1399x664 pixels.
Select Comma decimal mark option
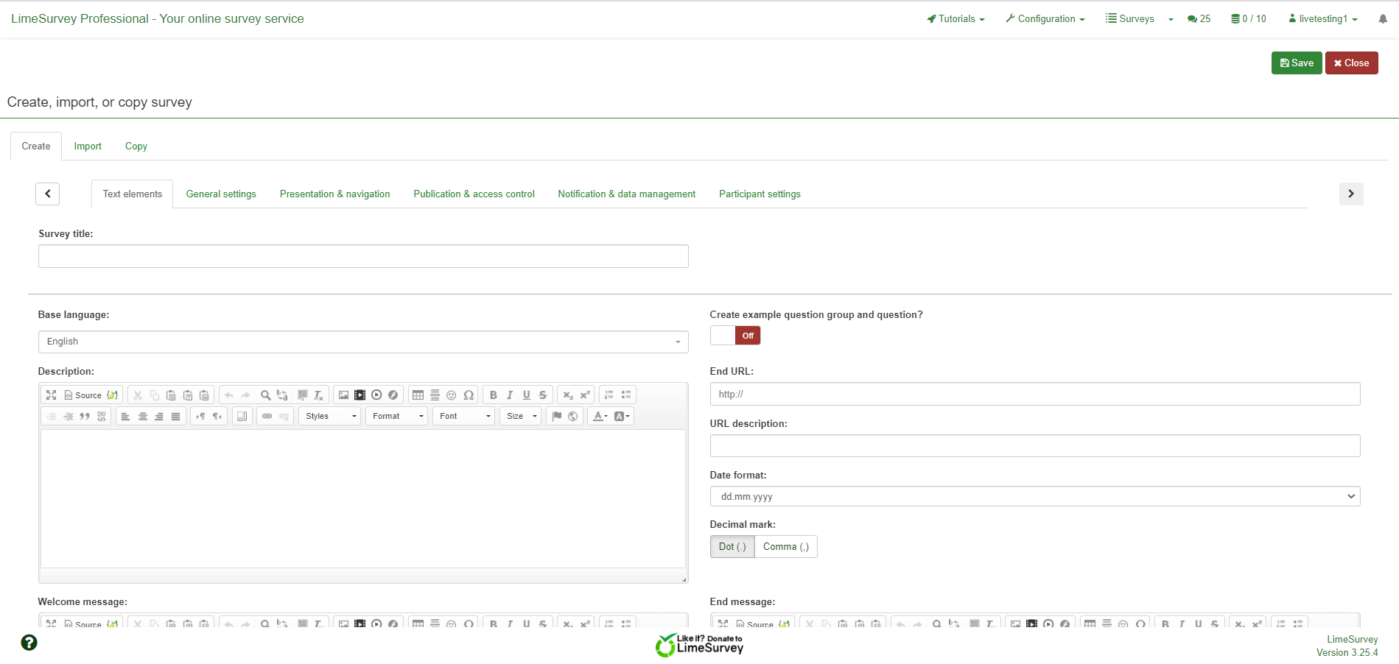[x=785, y=547]
